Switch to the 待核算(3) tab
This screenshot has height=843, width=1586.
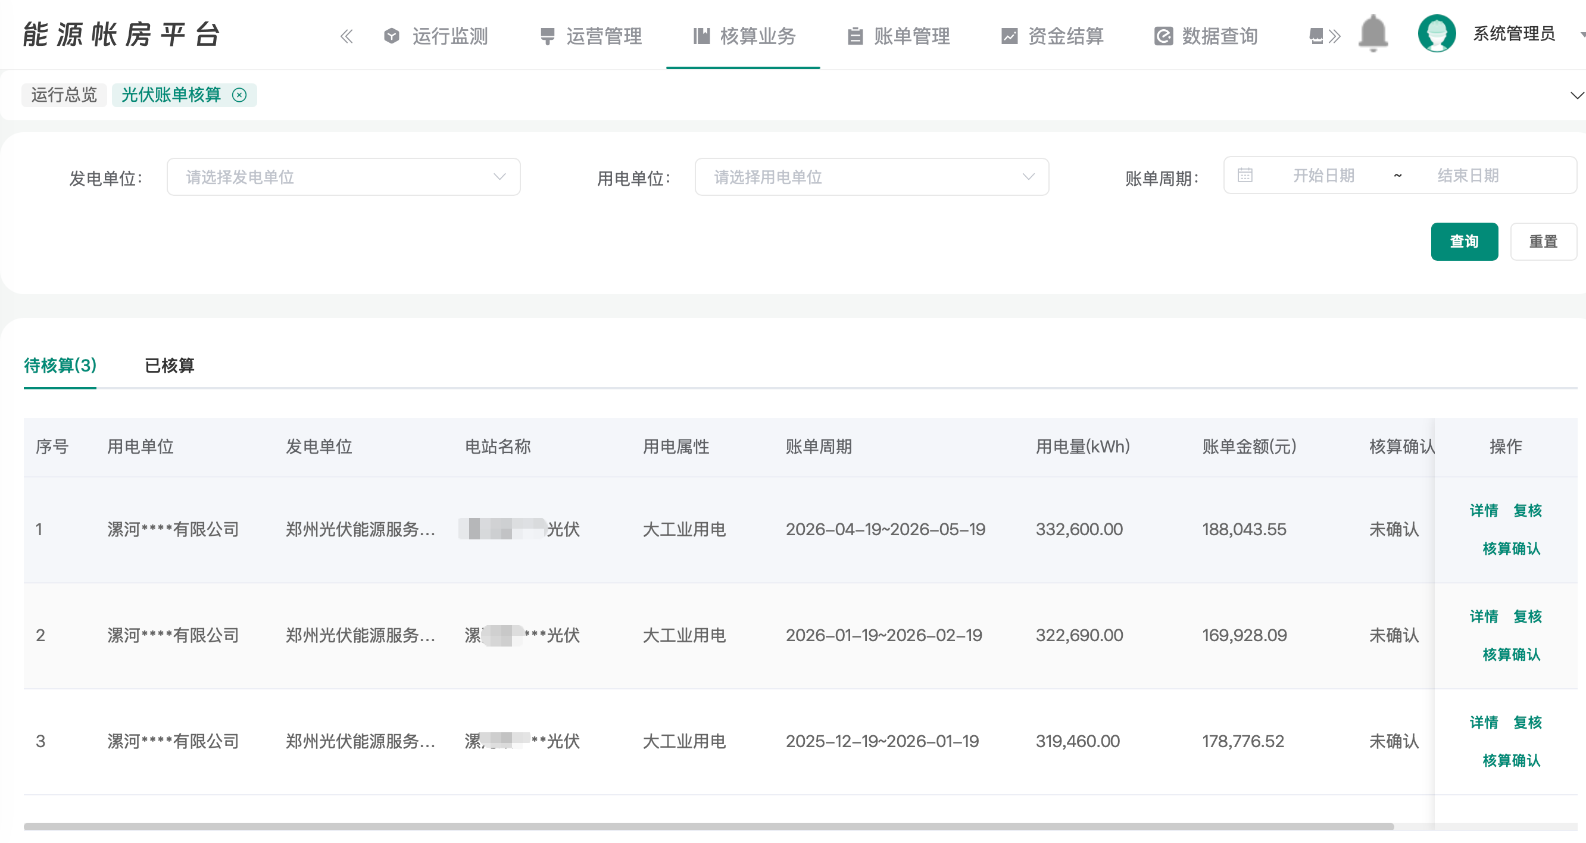[60, 365]
